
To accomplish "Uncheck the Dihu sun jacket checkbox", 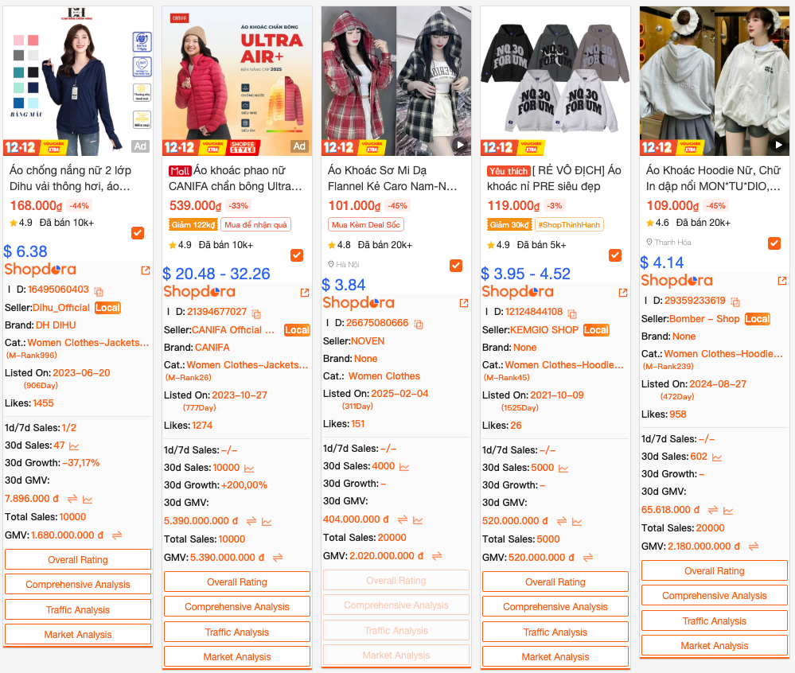I will pyautogui.click(x=138, y=233).
